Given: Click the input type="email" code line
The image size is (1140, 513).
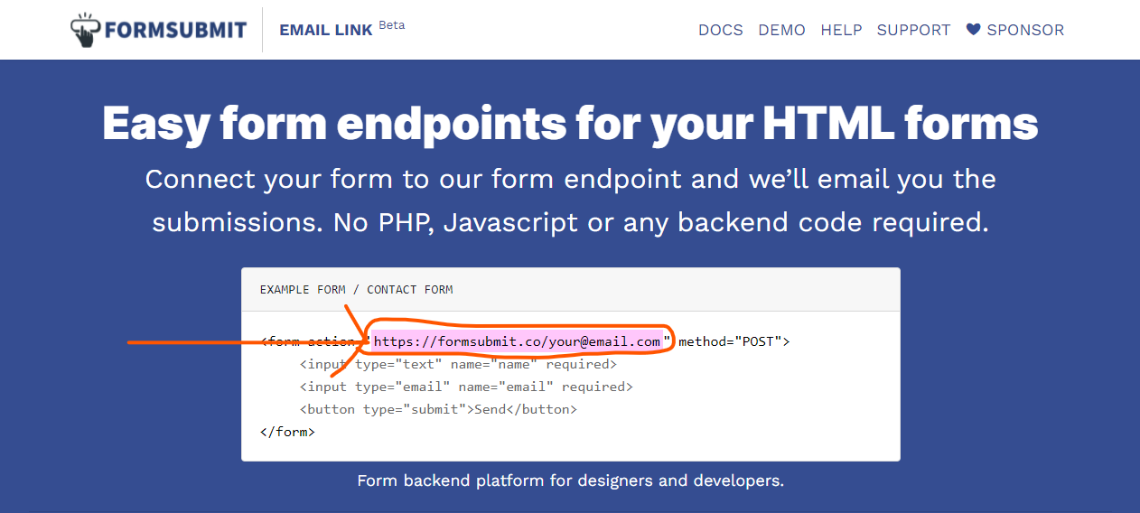Looking at the screenshot, I should (466, 387).
